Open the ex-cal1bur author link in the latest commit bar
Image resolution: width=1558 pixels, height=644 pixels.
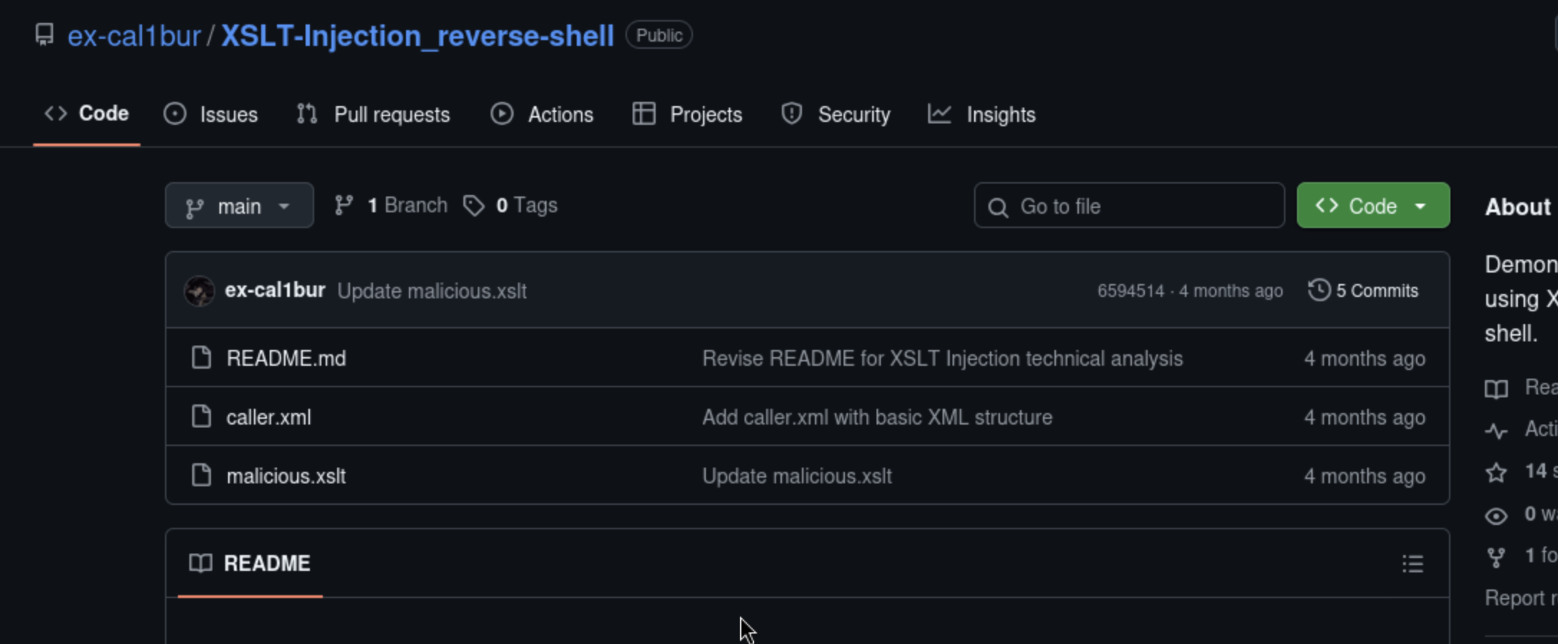click(275, 290)
